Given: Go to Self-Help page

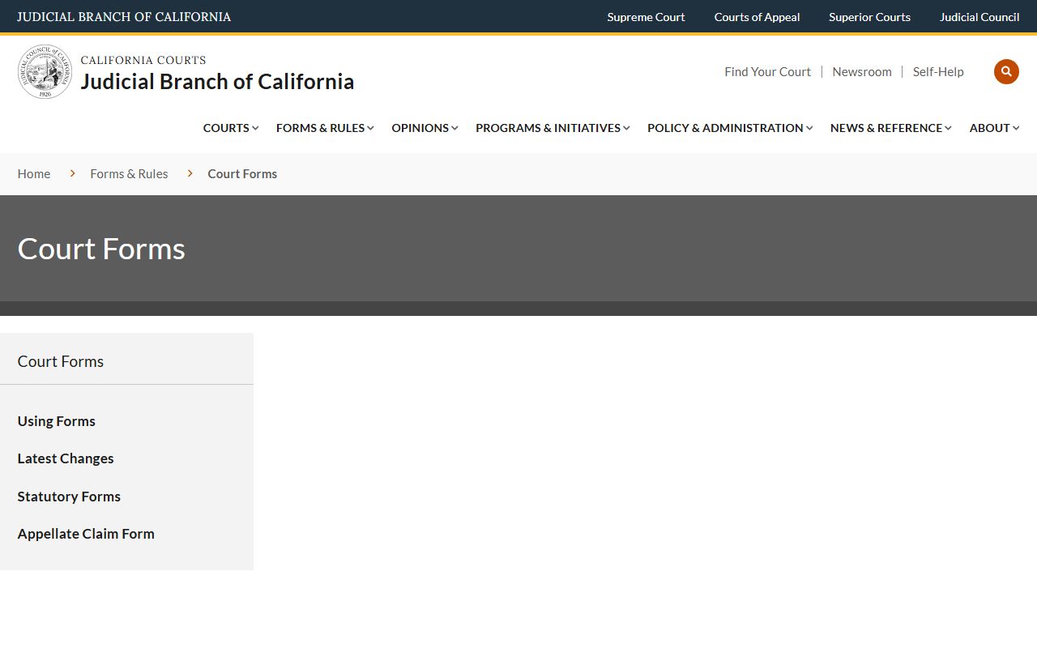Looking at the screenshot, I should 938,71.
